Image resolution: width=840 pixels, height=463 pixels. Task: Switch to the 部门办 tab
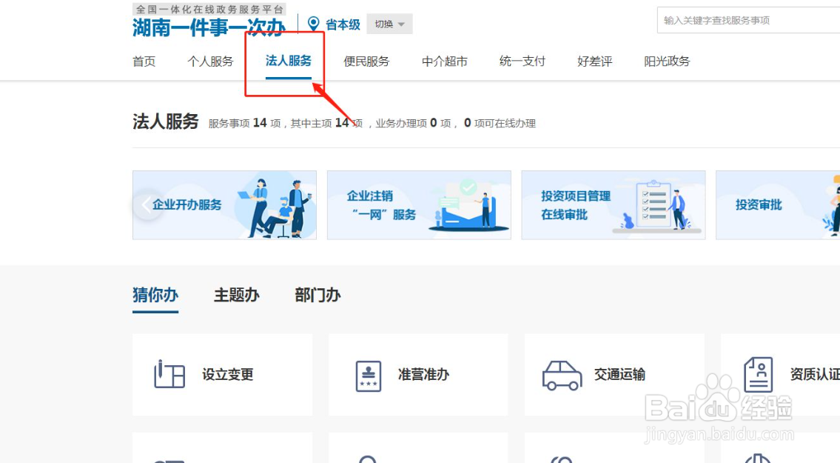click(x=317, y=295)
